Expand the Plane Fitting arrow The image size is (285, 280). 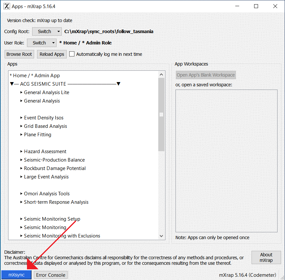click(21, 134)
